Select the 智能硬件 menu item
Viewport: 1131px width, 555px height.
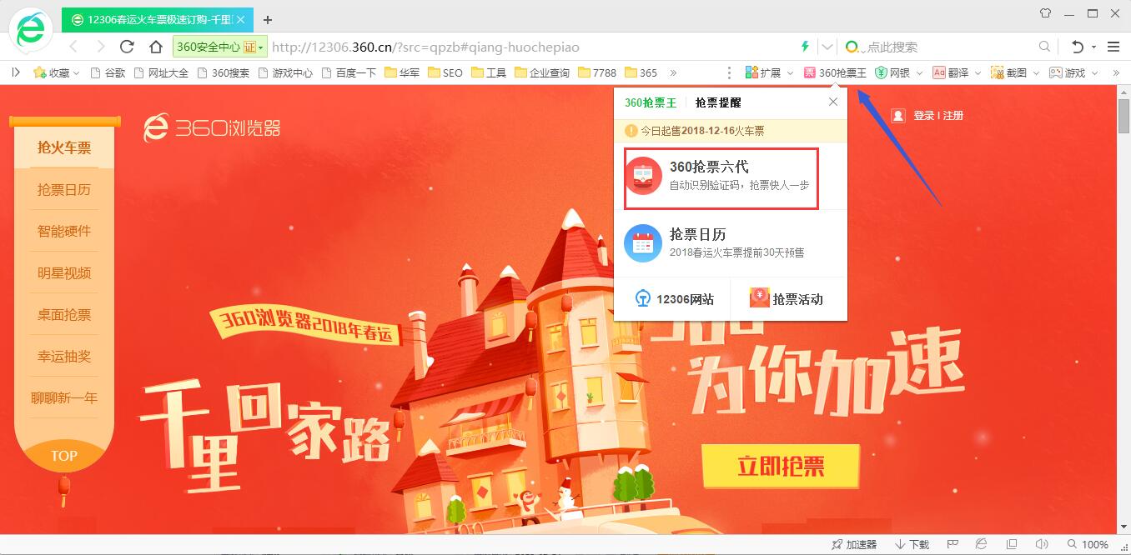tap(63, 231)
